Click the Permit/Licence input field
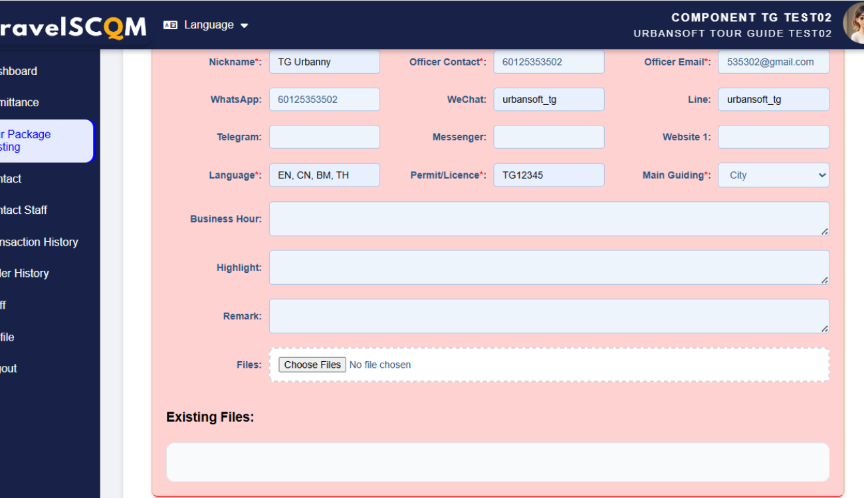The image size is (864, 498). click(549, 175)
